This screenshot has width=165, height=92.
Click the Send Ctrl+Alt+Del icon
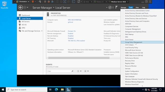tap(40, 2)
